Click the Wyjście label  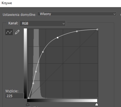pyautogui.click(x=12, y=91)
